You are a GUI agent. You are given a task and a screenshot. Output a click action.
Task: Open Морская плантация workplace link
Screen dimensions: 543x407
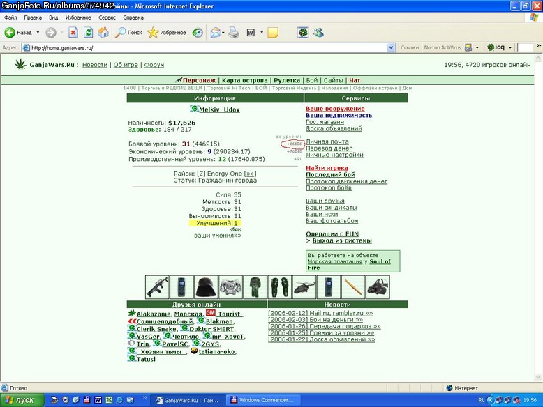tap(335, 261)
